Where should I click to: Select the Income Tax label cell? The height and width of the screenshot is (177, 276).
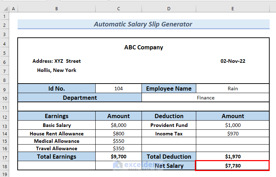[x=169, y=134]
